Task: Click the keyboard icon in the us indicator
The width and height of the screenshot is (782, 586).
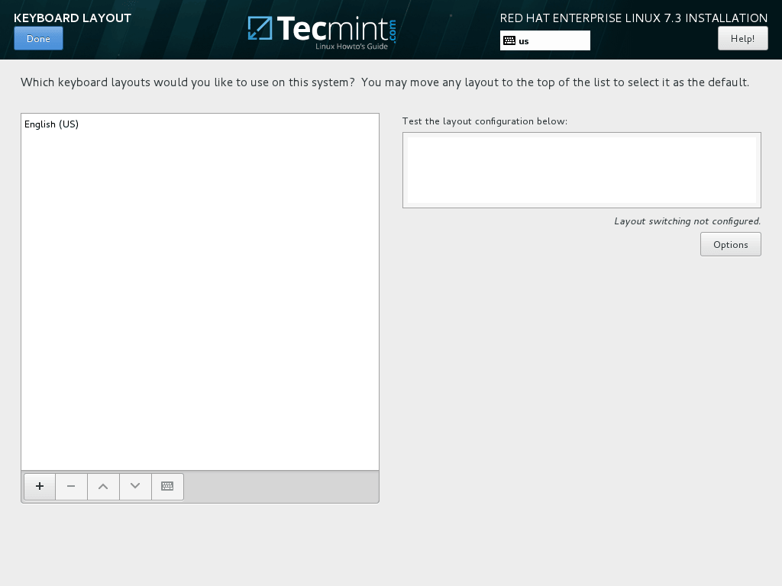Action: click(x=509, y=40)
